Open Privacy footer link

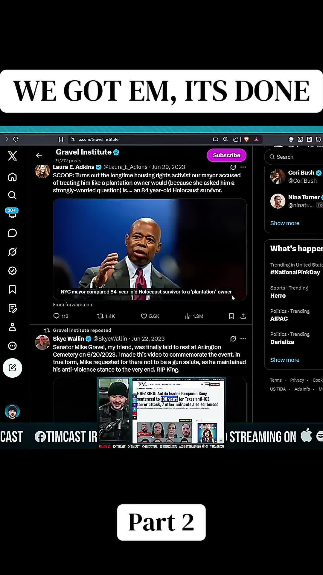[x=297, y=380]
